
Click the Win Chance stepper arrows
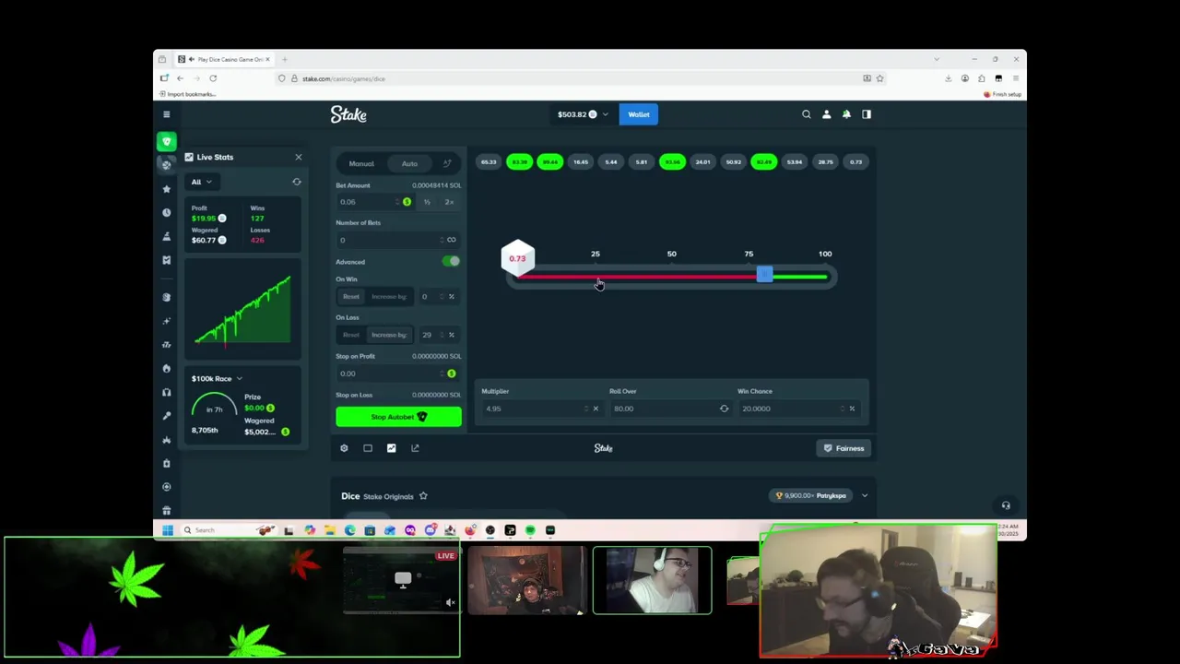pyautogui.click(x=841, y=409)
